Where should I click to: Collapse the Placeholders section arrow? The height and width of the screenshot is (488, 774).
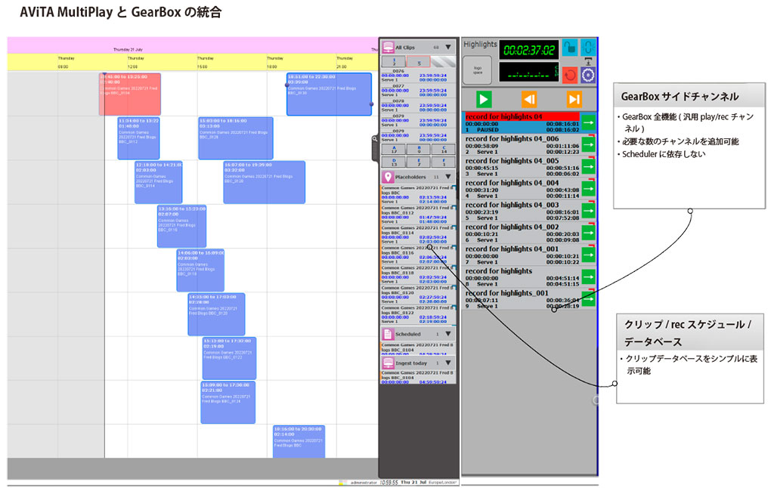pyautogui.click(x=448, y=177)
